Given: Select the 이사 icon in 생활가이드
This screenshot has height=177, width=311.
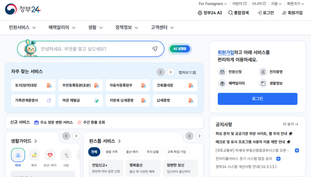Looking at the screenshot, I should [18, 155].
